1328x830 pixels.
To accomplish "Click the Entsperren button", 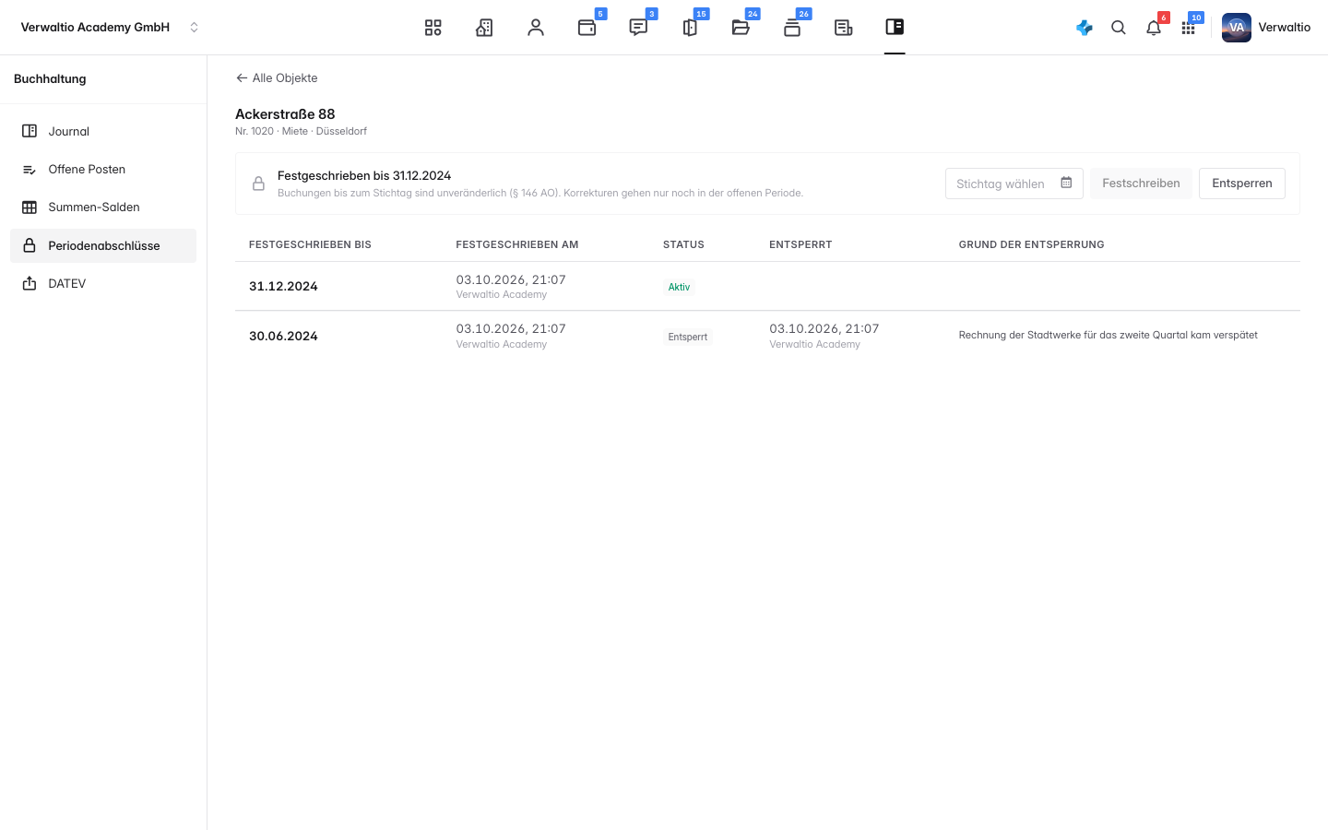I will [x=1241, y=184].
